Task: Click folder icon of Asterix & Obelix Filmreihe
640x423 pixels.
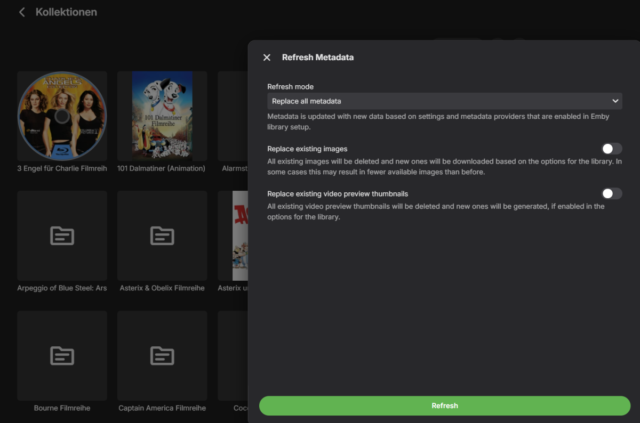Action: pos(162,235)
